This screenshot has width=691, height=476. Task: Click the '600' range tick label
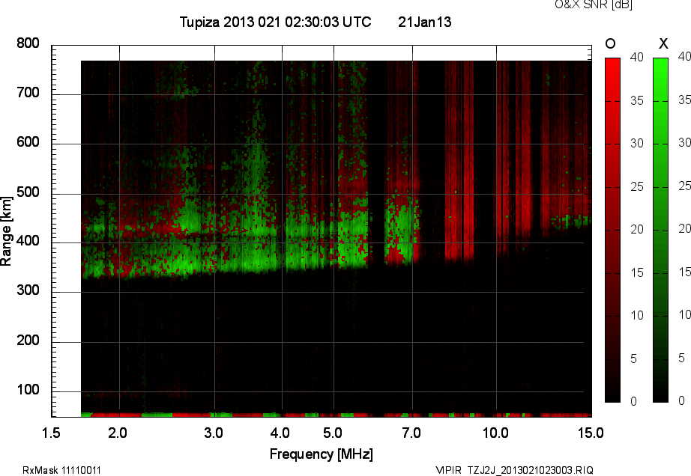point(28,142)
